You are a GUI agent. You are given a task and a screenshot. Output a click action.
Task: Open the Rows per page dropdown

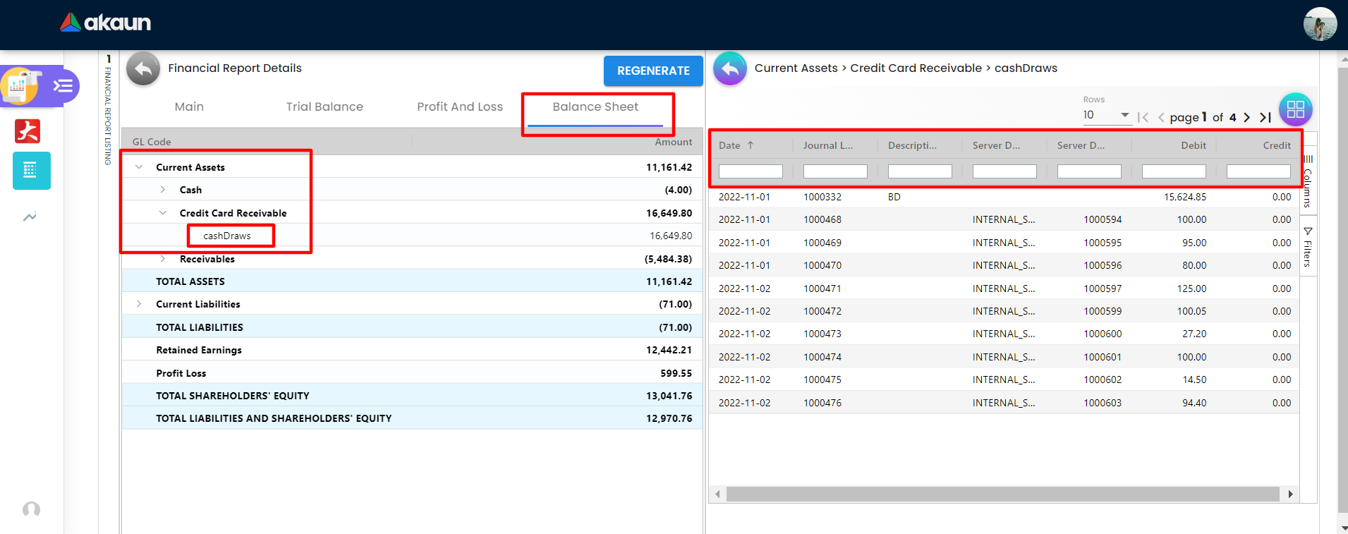(1107, 115)
